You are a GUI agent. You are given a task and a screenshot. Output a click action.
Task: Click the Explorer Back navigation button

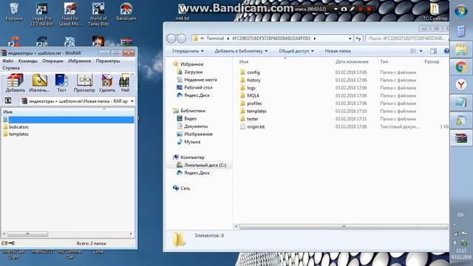[x=171, y=38]
